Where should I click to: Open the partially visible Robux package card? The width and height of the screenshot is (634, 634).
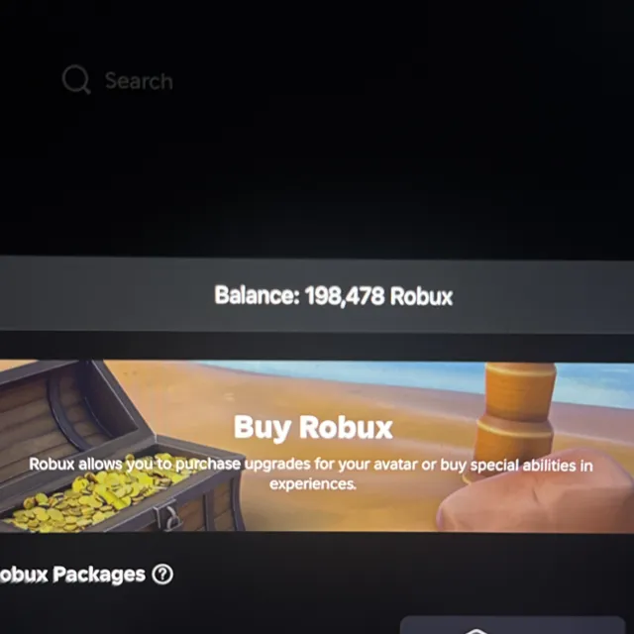coord(513,625)
